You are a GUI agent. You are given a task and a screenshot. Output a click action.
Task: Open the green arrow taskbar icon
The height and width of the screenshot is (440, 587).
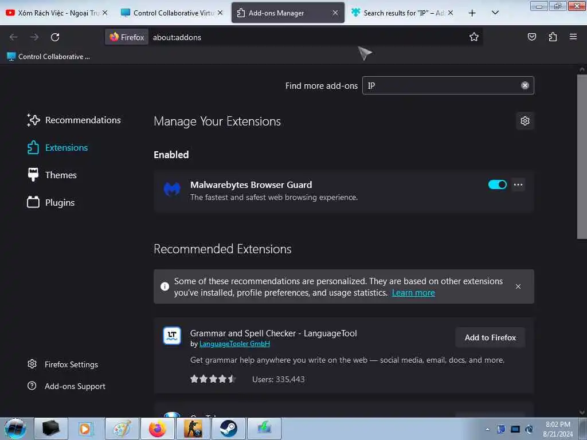[264, 429]
